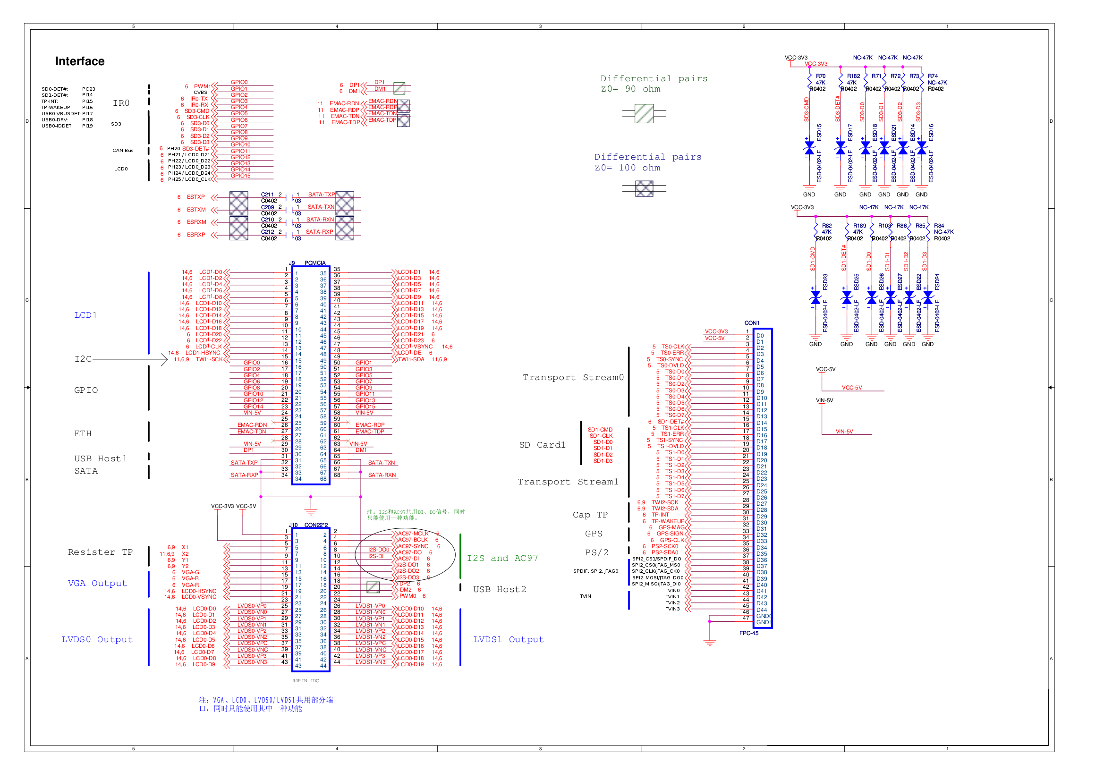Viewport: 1104px width, 780px height.
Task: Click the green 'I2S and AC97' label
Action: 502,558
